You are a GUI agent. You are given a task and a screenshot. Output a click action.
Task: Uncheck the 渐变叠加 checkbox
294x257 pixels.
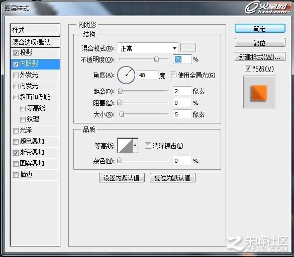[x=16, y=153]
